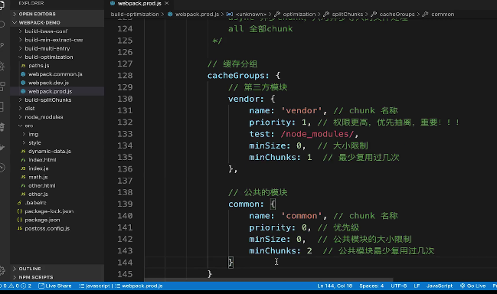Viewport: 497px width, 294px height.
Task: Select postcss.config.js JS icon
Action: [x=20, y=228]
